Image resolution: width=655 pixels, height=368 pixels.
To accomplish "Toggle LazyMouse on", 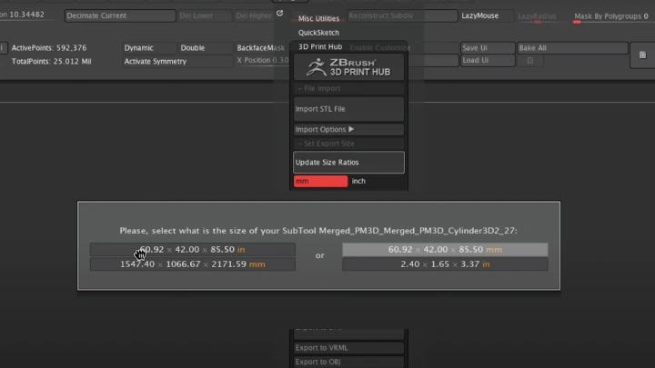I will tap(487, 15).
